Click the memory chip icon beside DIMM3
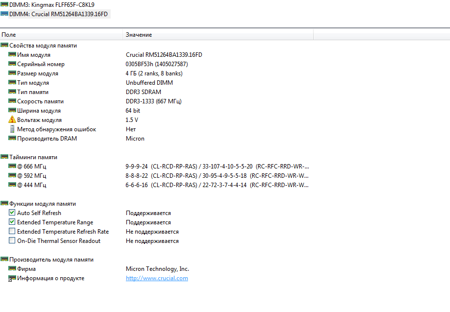The height and width of the screenshot is (312, 450). coord(4,4)
